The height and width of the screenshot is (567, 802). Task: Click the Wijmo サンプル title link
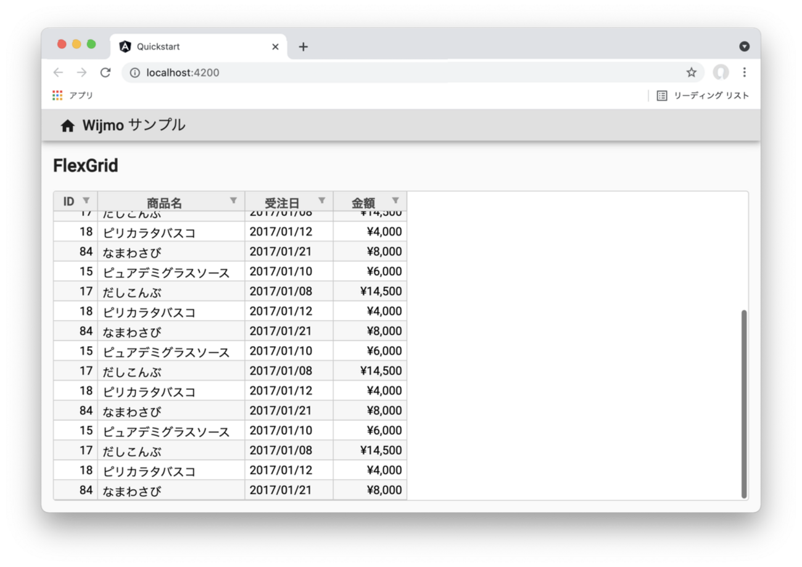click(x=134, y=125)
